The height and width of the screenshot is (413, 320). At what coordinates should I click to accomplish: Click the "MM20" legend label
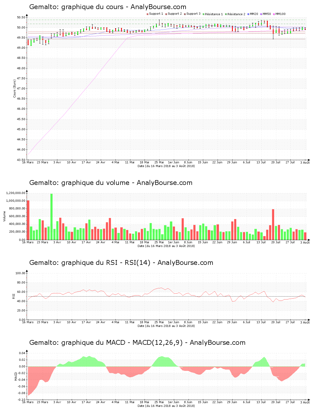(254, 14)
